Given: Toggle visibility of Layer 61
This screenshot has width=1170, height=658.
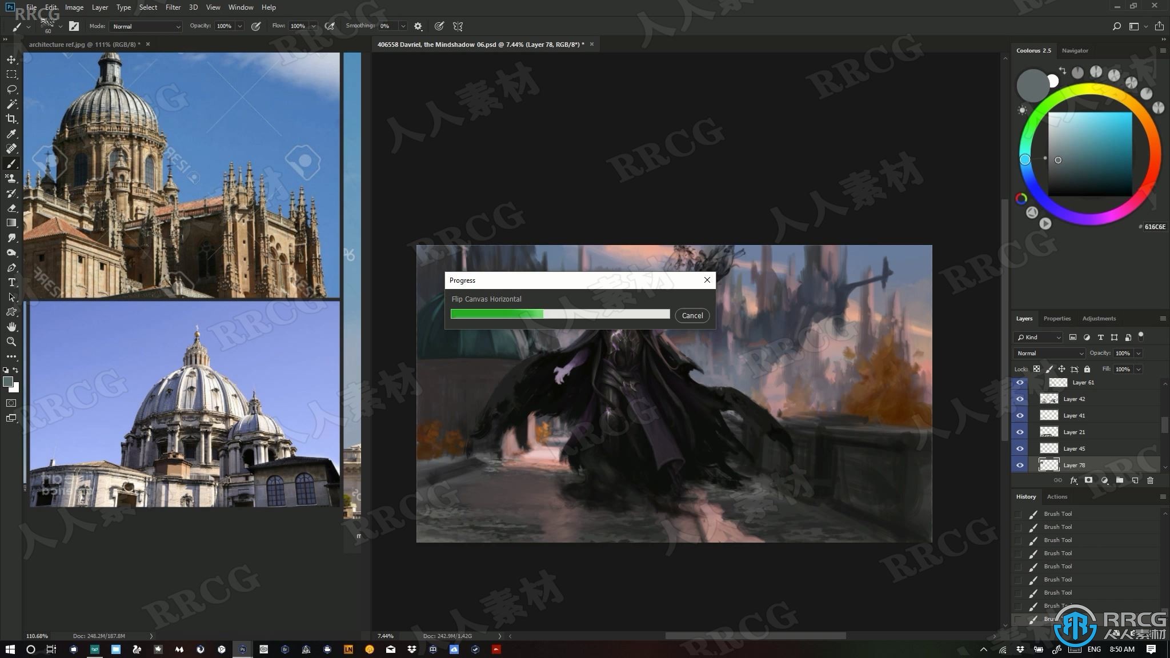Looking at the screenshot, I should pos(1020,383).
